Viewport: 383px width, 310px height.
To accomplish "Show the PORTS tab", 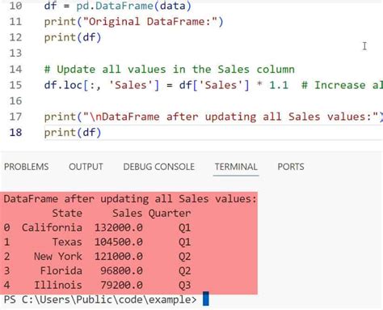I will click(291, 167).
